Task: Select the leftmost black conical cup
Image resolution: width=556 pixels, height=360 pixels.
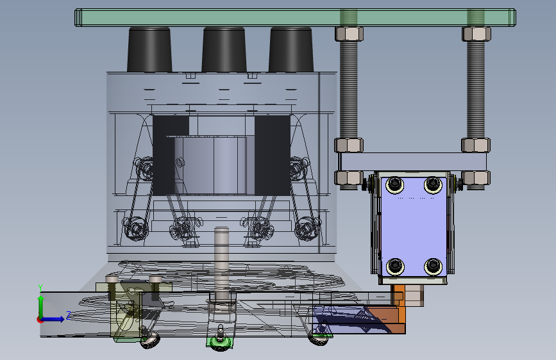Action: coord(149,49)
